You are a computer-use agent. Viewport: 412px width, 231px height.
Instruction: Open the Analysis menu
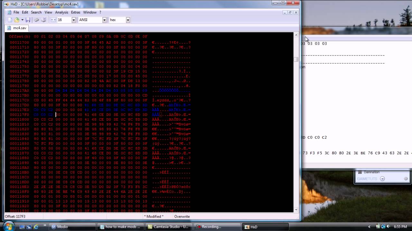coord(61,12)
